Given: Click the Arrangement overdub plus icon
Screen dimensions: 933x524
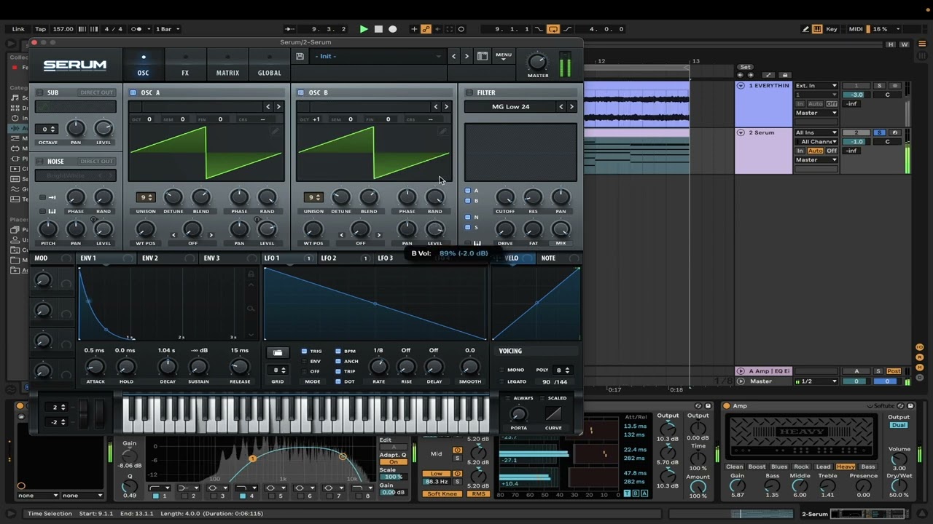Looking at the screenshot, I should [414, 29].
